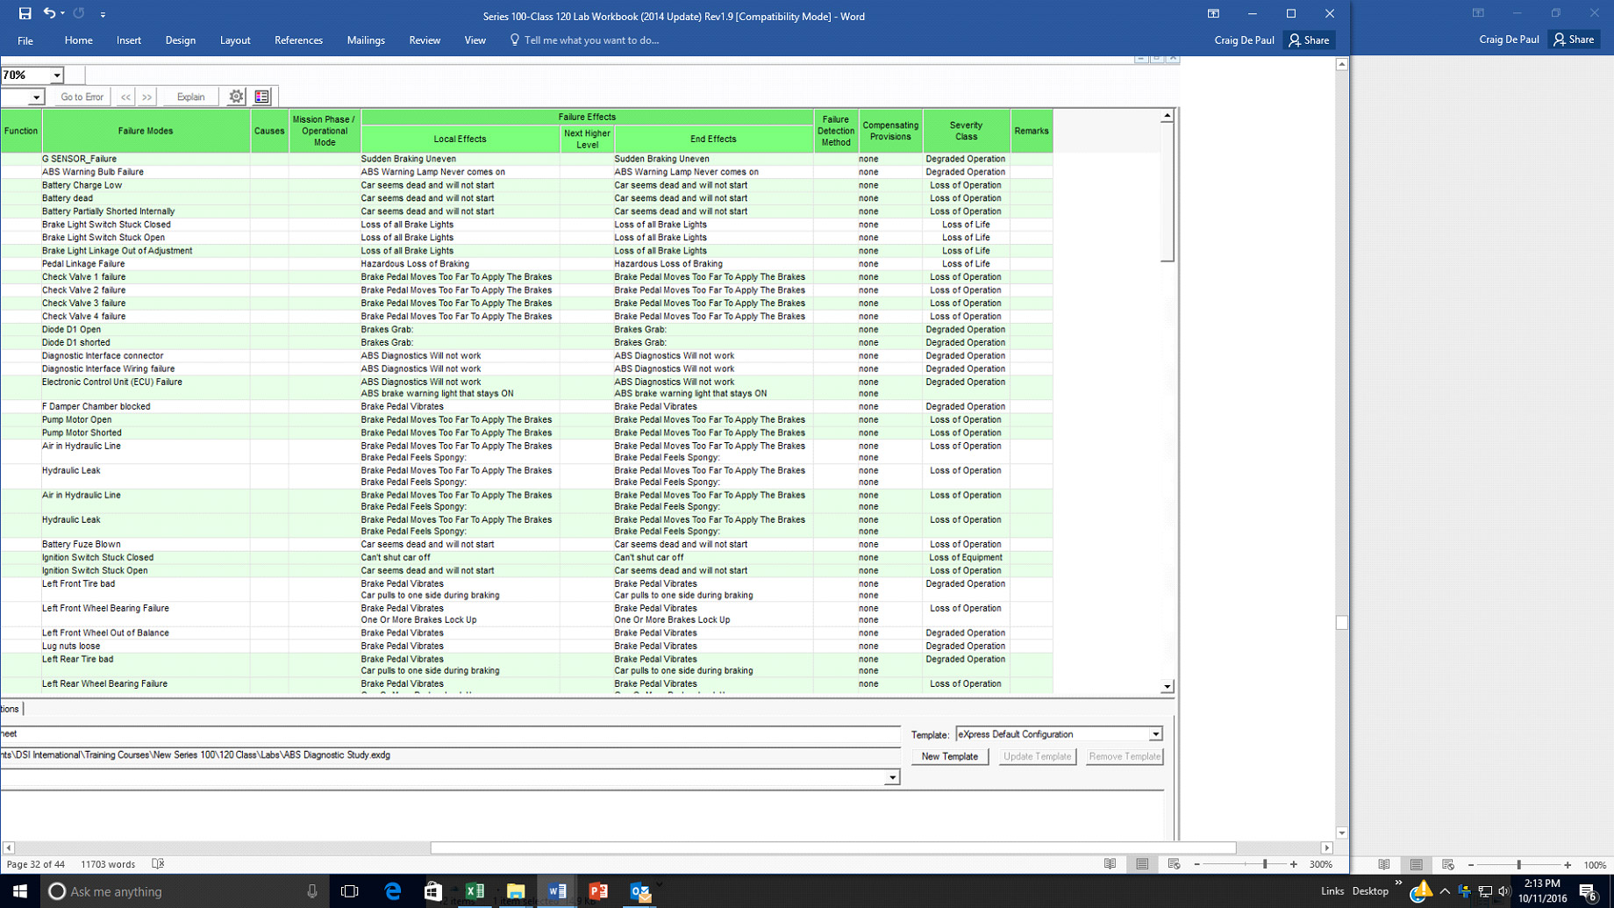Switch to the Mailings tab
This screenshot has height=908, width=1614.
366,40
